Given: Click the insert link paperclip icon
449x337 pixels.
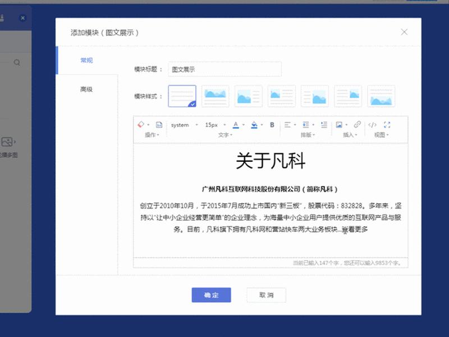Looking at the screenshot, I should [x=357, y=124].
